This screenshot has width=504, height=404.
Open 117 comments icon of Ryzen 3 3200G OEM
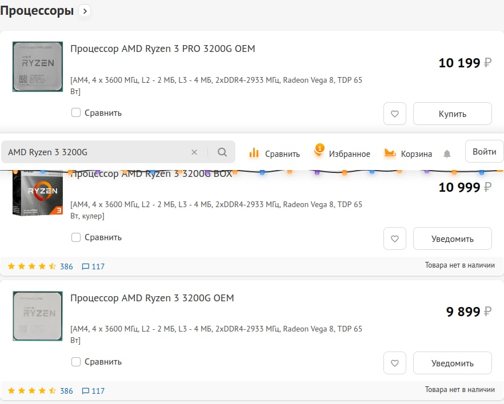[x=93, y=391]
